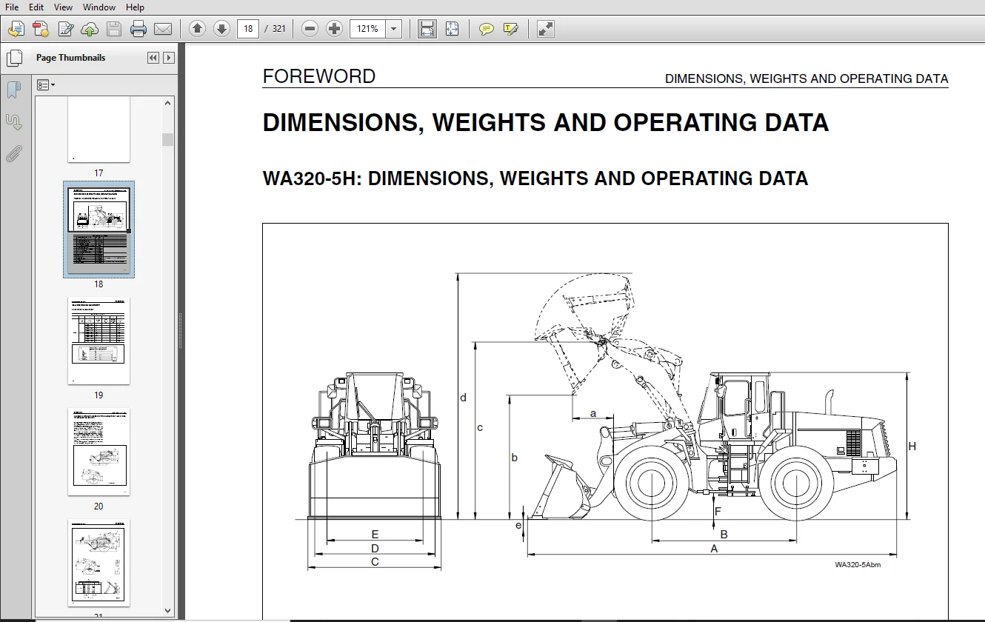The width and height of the screenshot is (985, 622).
Task: Open the thumbnail options dropdown menu
Action: point(46,85)
